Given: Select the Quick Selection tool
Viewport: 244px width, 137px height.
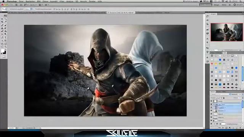Looking at the screenshot, I should click(x=5, y=19).
